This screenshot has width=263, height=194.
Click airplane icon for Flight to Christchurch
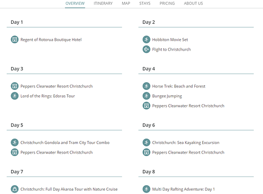(146, 49)
